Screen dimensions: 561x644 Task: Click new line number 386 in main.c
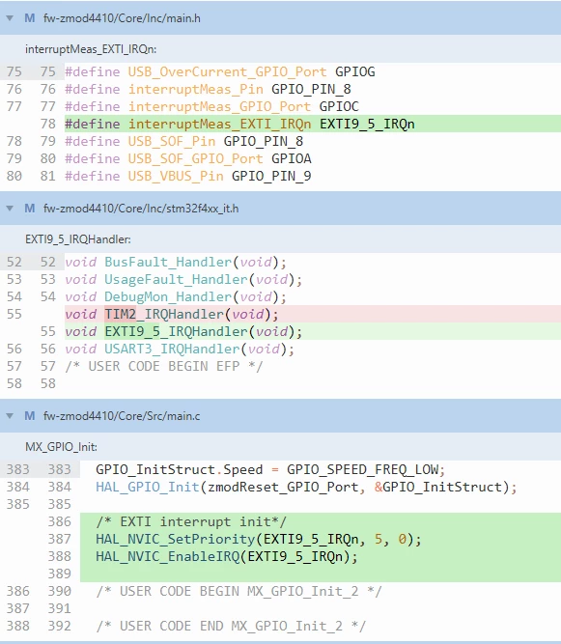click(x=60, y=521)
